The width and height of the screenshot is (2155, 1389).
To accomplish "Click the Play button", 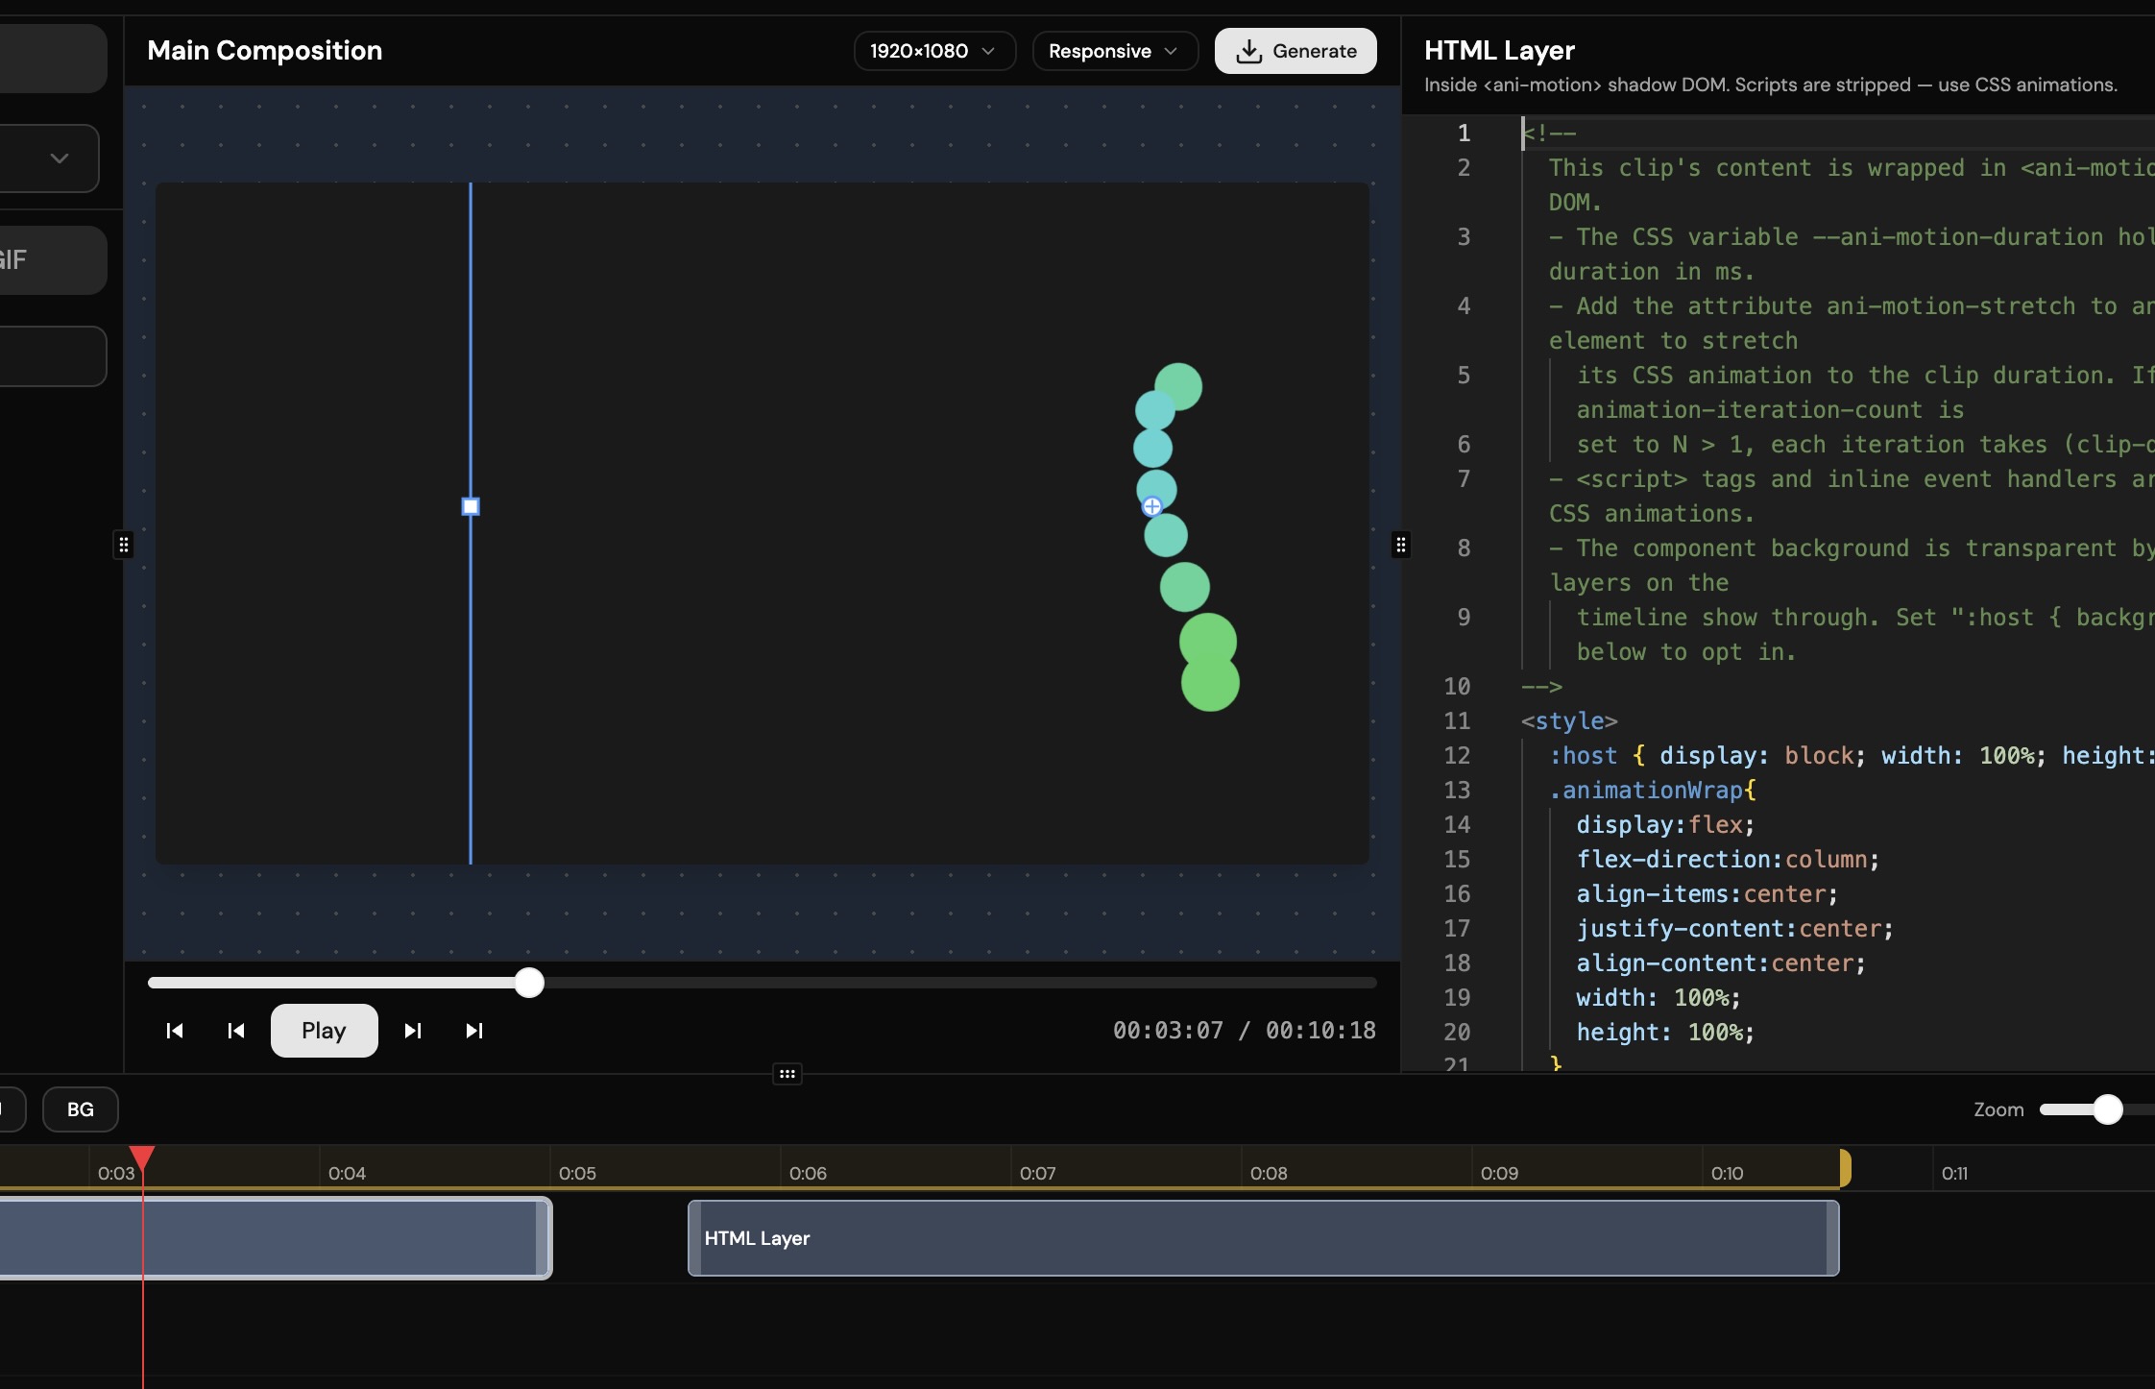I will click(324, 1031).
